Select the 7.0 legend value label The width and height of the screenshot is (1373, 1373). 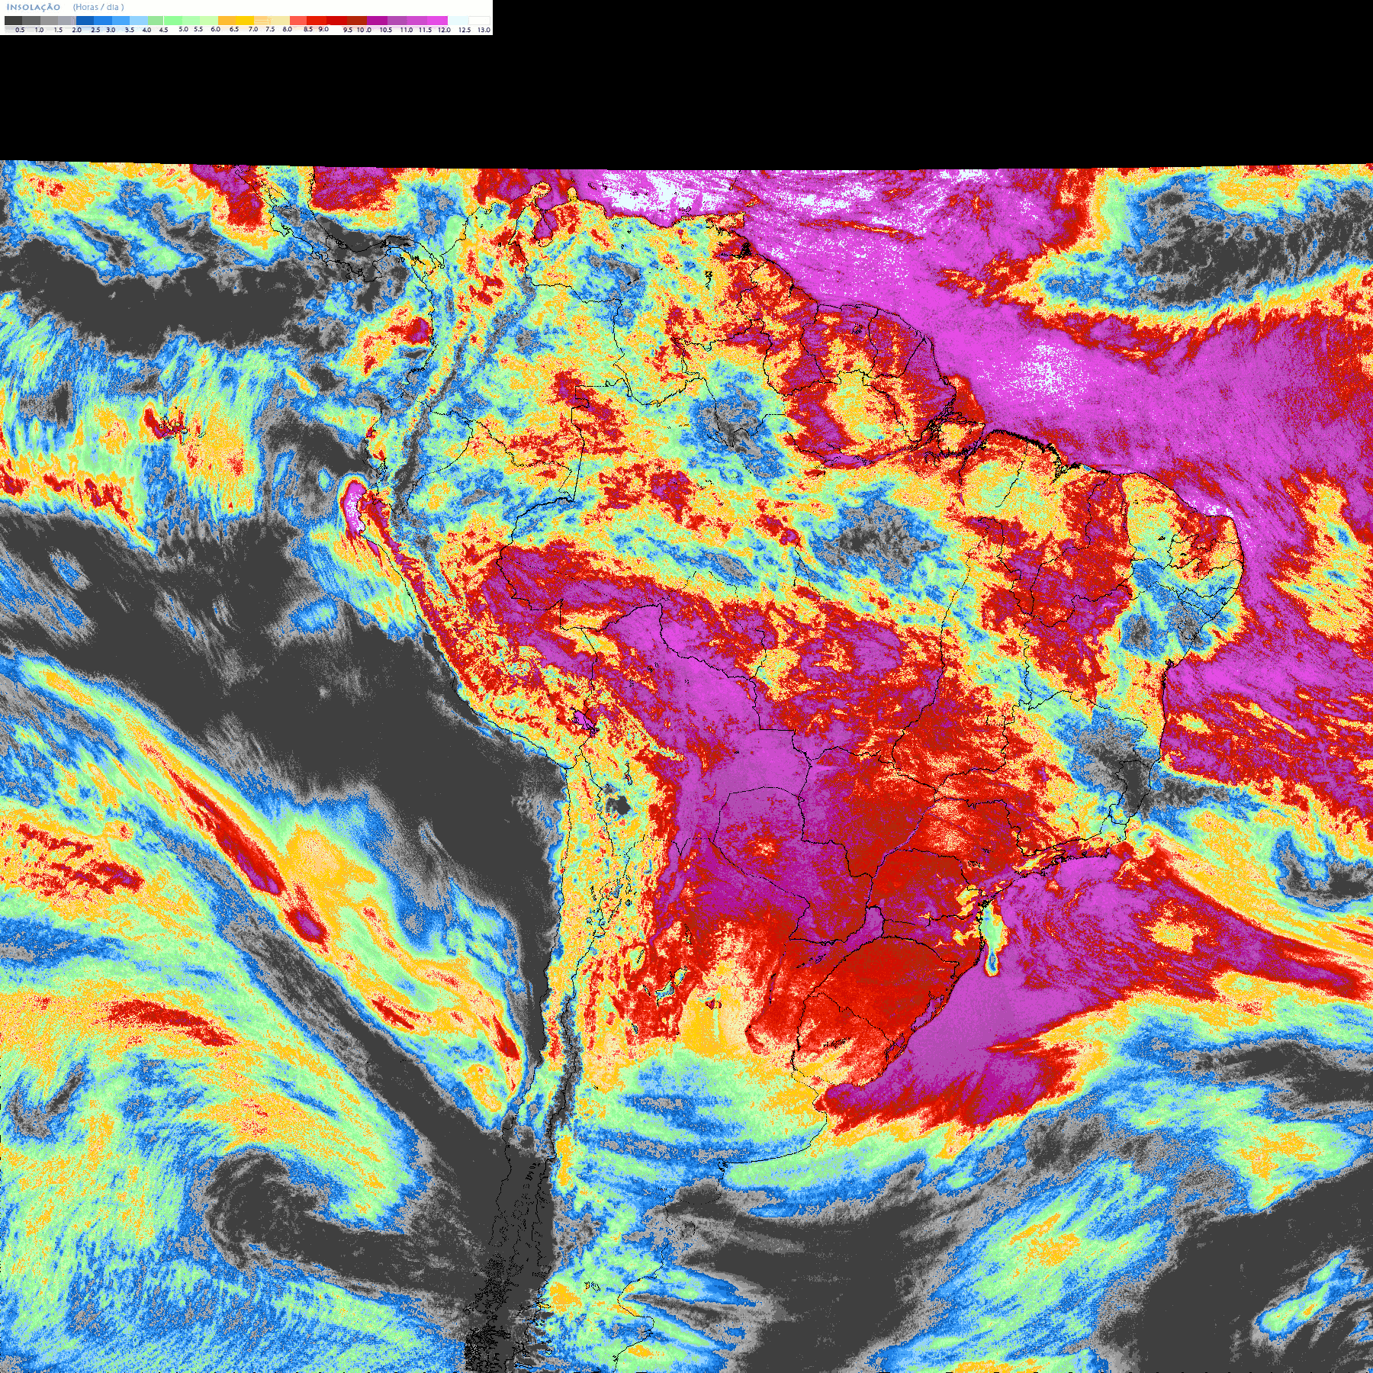(x=253, y=29)
